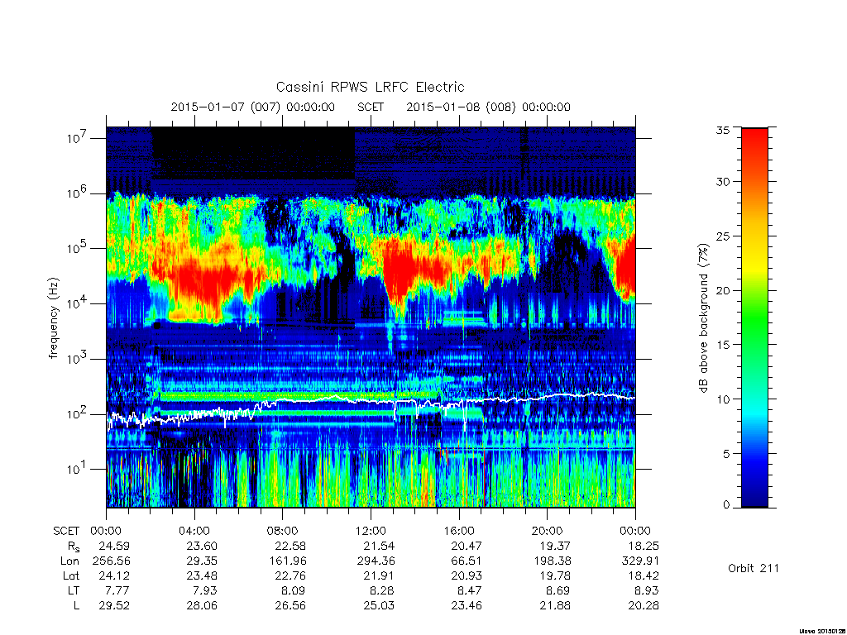Click the Lon value 329.91
Viewport: 847px width, 635px height.
point(641,561)
